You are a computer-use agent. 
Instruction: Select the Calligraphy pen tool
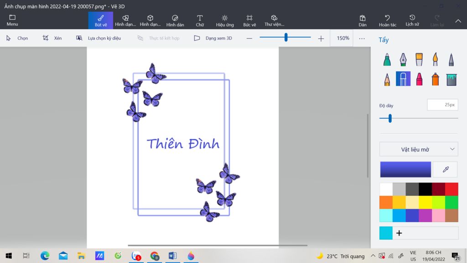point(403,59)
